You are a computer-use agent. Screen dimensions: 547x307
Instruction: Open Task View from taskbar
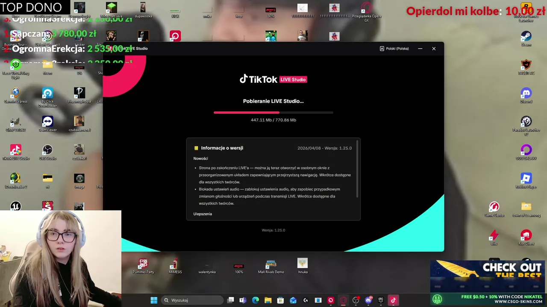coord(231,300)
